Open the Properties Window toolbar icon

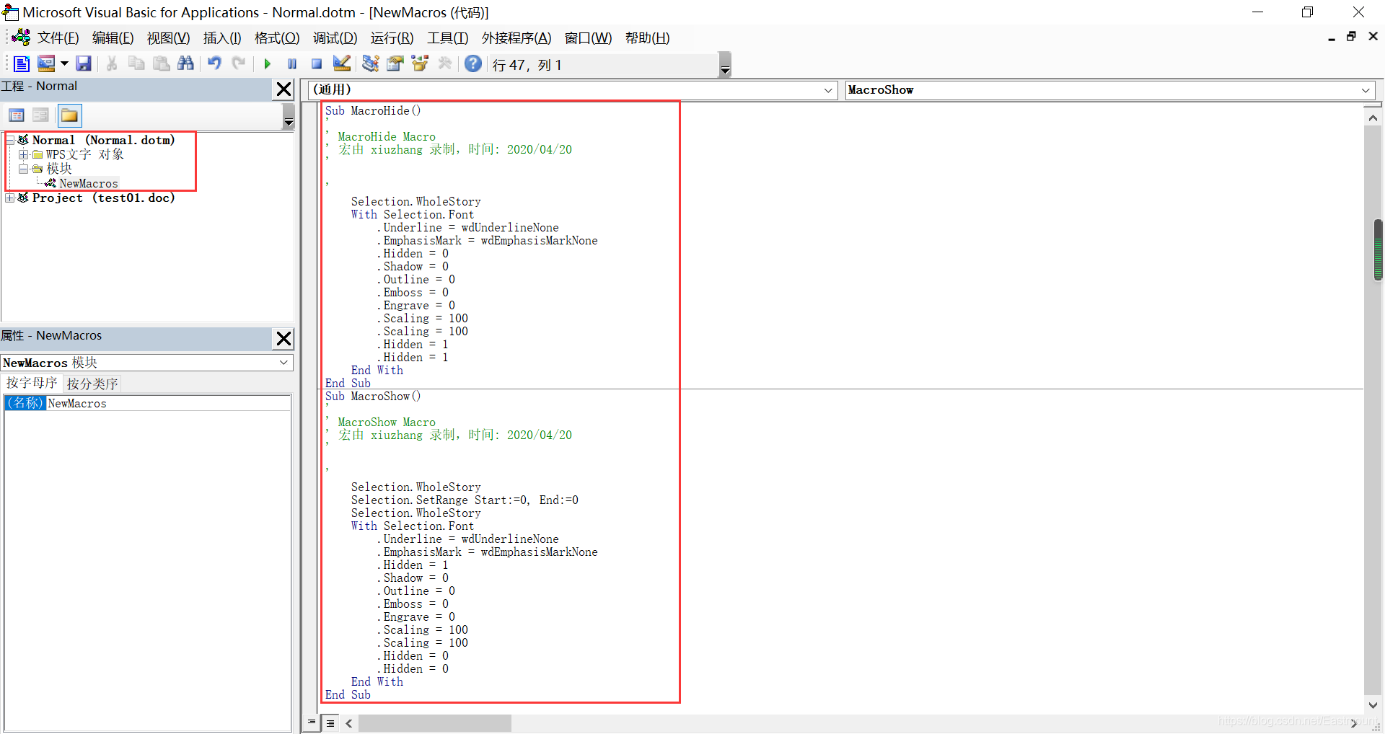(x=395, y=64)
